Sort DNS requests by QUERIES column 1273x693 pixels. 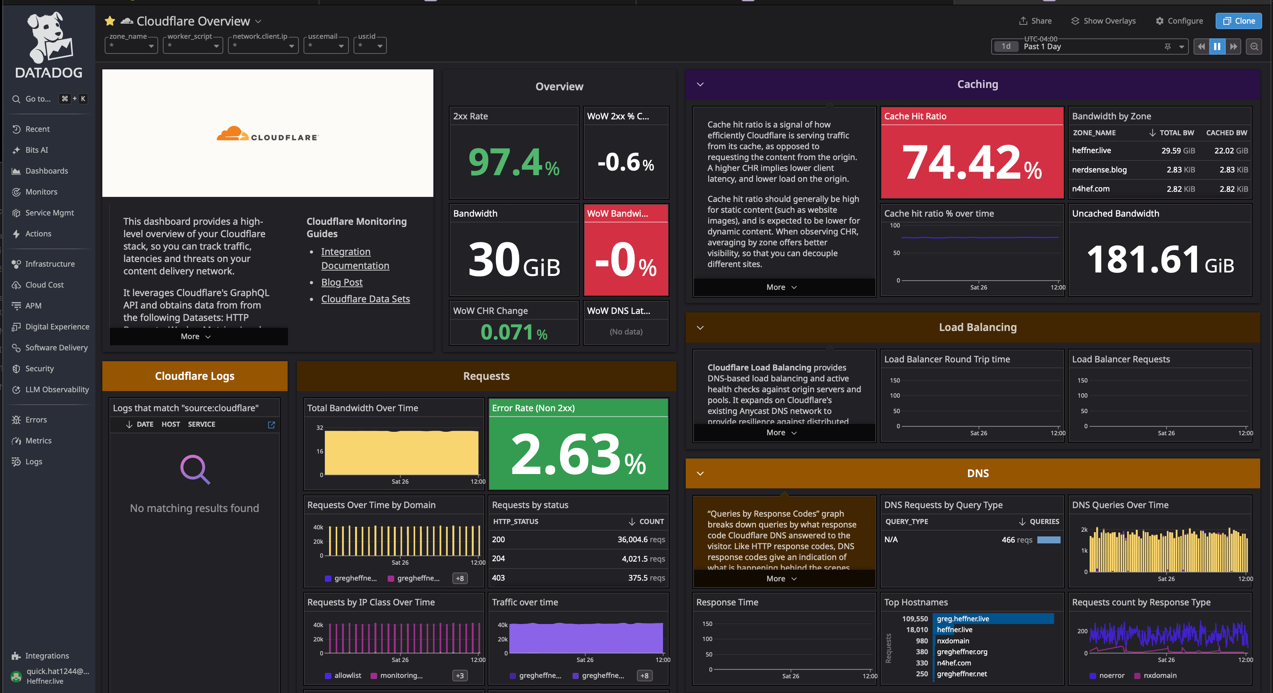point(1039,522)
